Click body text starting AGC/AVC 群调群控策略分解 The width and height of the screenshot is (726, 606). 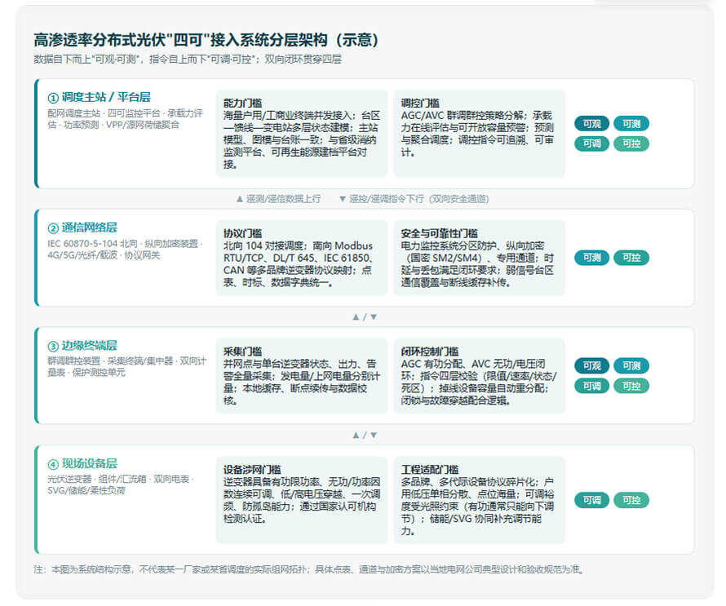pos(478,134)
